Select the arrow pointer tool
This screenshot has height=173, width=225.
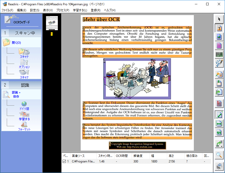(x=219, y=19)
